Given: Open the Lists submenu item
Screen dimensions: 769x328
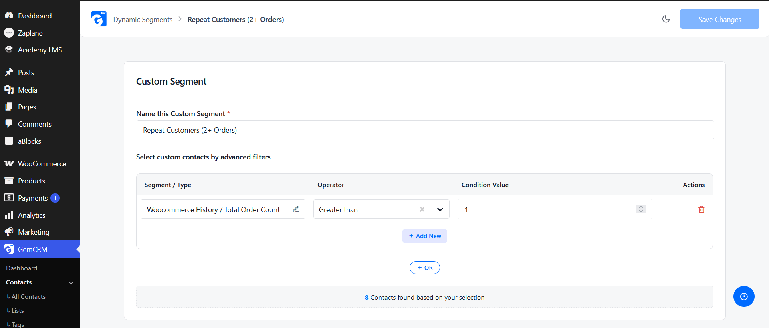Looking at the screenshot, I should pos(18,310).
